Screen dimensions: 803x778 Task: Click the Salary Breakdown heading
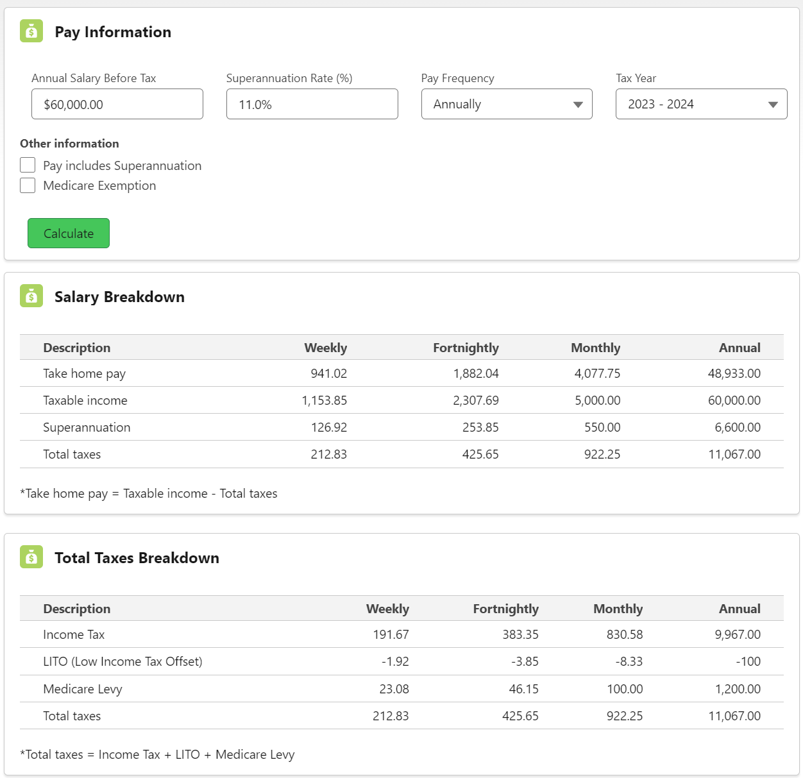click(119, 297)
